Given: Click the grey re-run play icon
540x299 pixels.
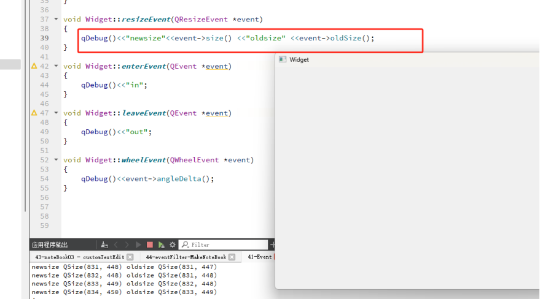Looking at the screenshot, I should (x=138, y=244).
